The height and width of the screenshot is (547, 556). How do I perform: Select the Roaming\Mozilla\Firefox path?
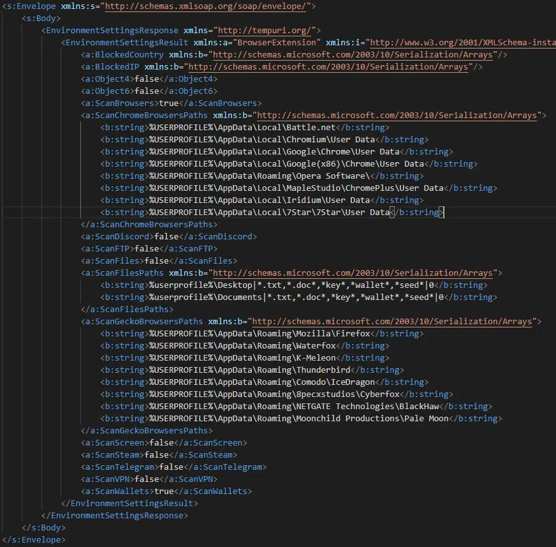260,334
